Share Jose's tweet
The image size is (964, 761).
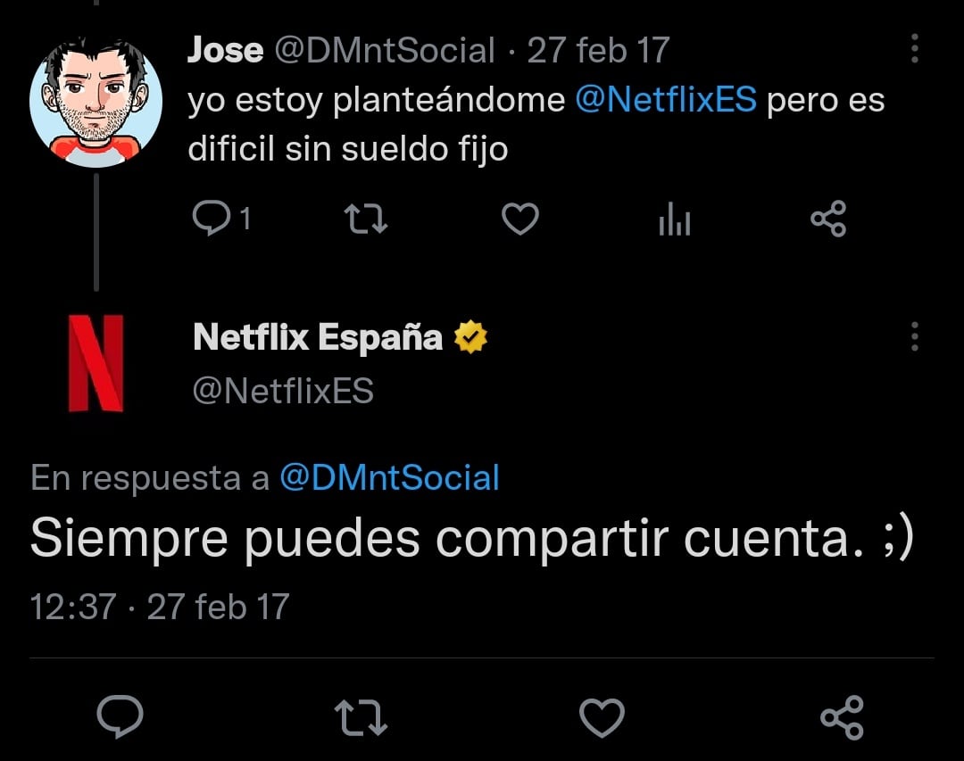(x=828, y=219)
